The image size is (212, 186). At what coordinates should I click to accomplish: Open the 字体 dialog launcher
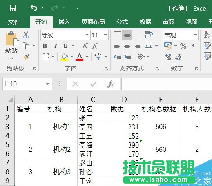(x=107, y=69)
